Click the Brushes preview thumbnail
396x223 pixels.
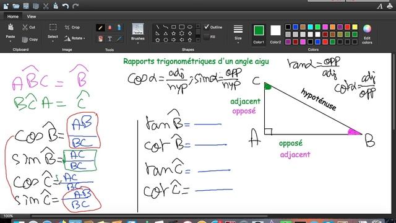(x=137, y=29)
